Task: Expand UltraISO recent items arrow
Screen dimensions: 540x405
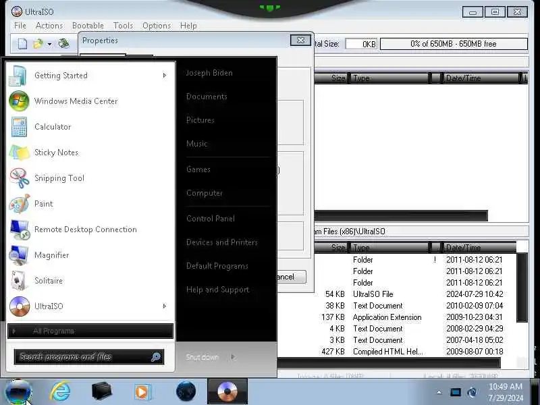Action: coord(165,306)
